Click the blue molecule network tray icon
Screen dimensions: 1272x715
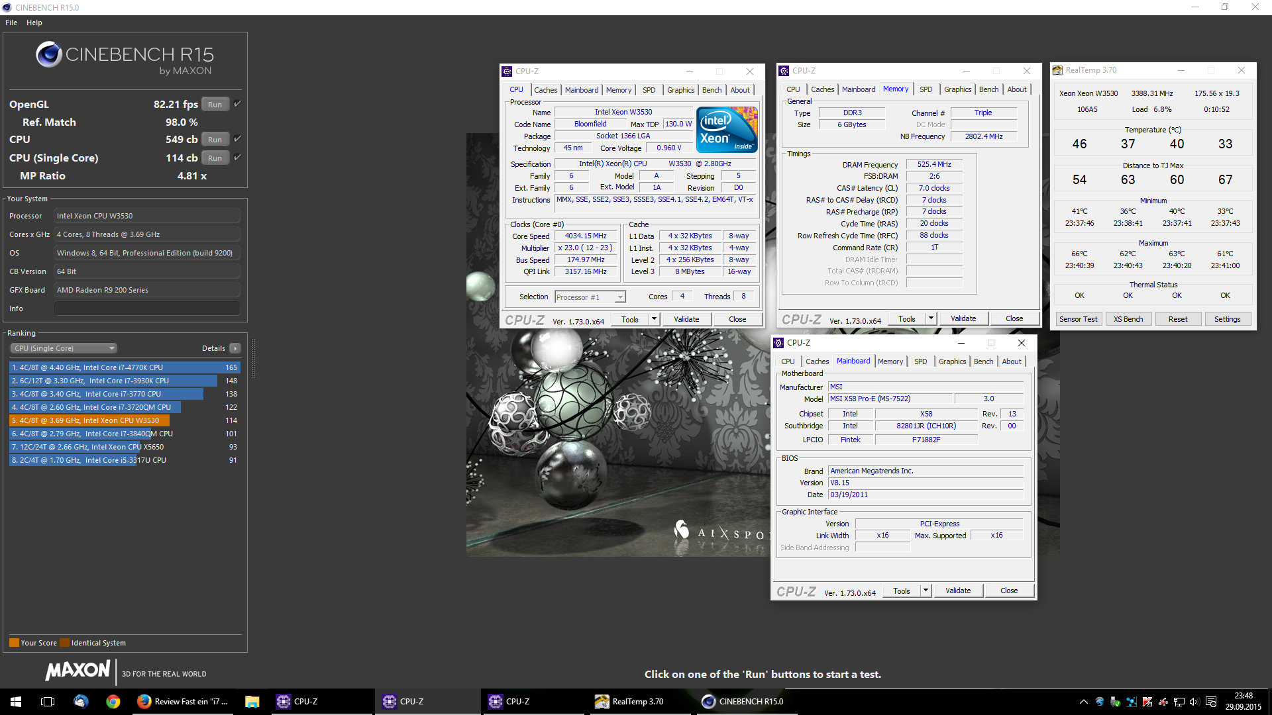tap(1132, 702)
